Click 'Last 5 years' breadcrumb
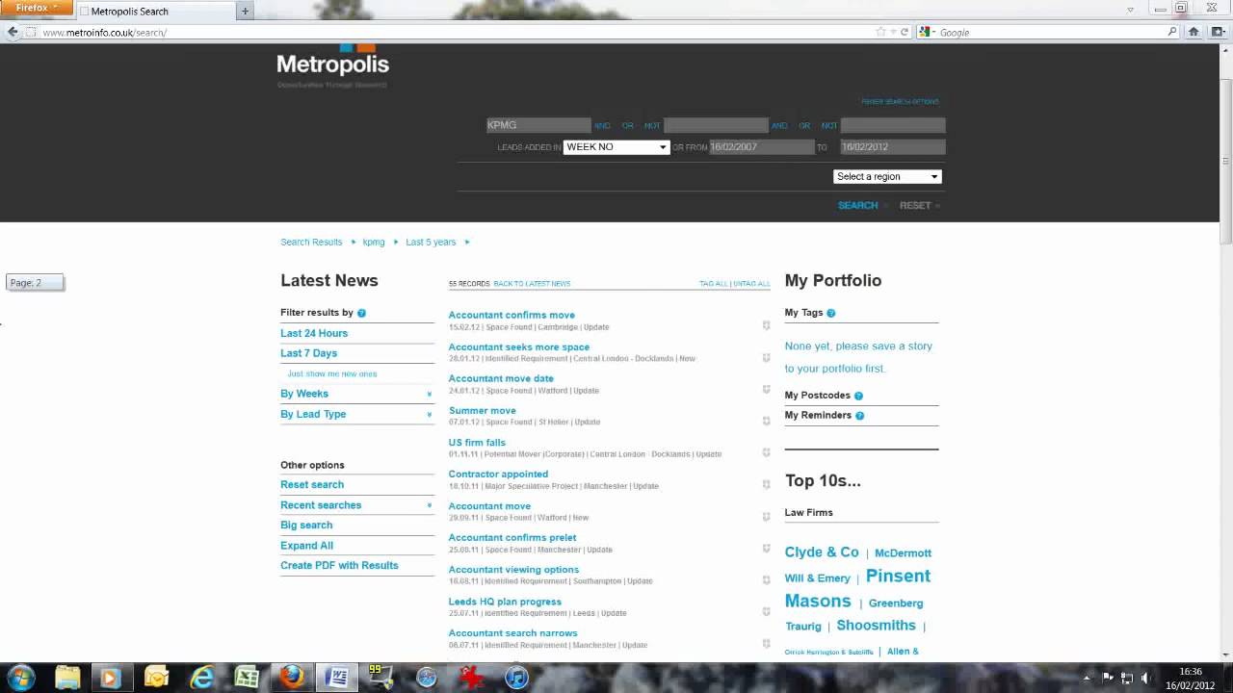 click(431, 243)
